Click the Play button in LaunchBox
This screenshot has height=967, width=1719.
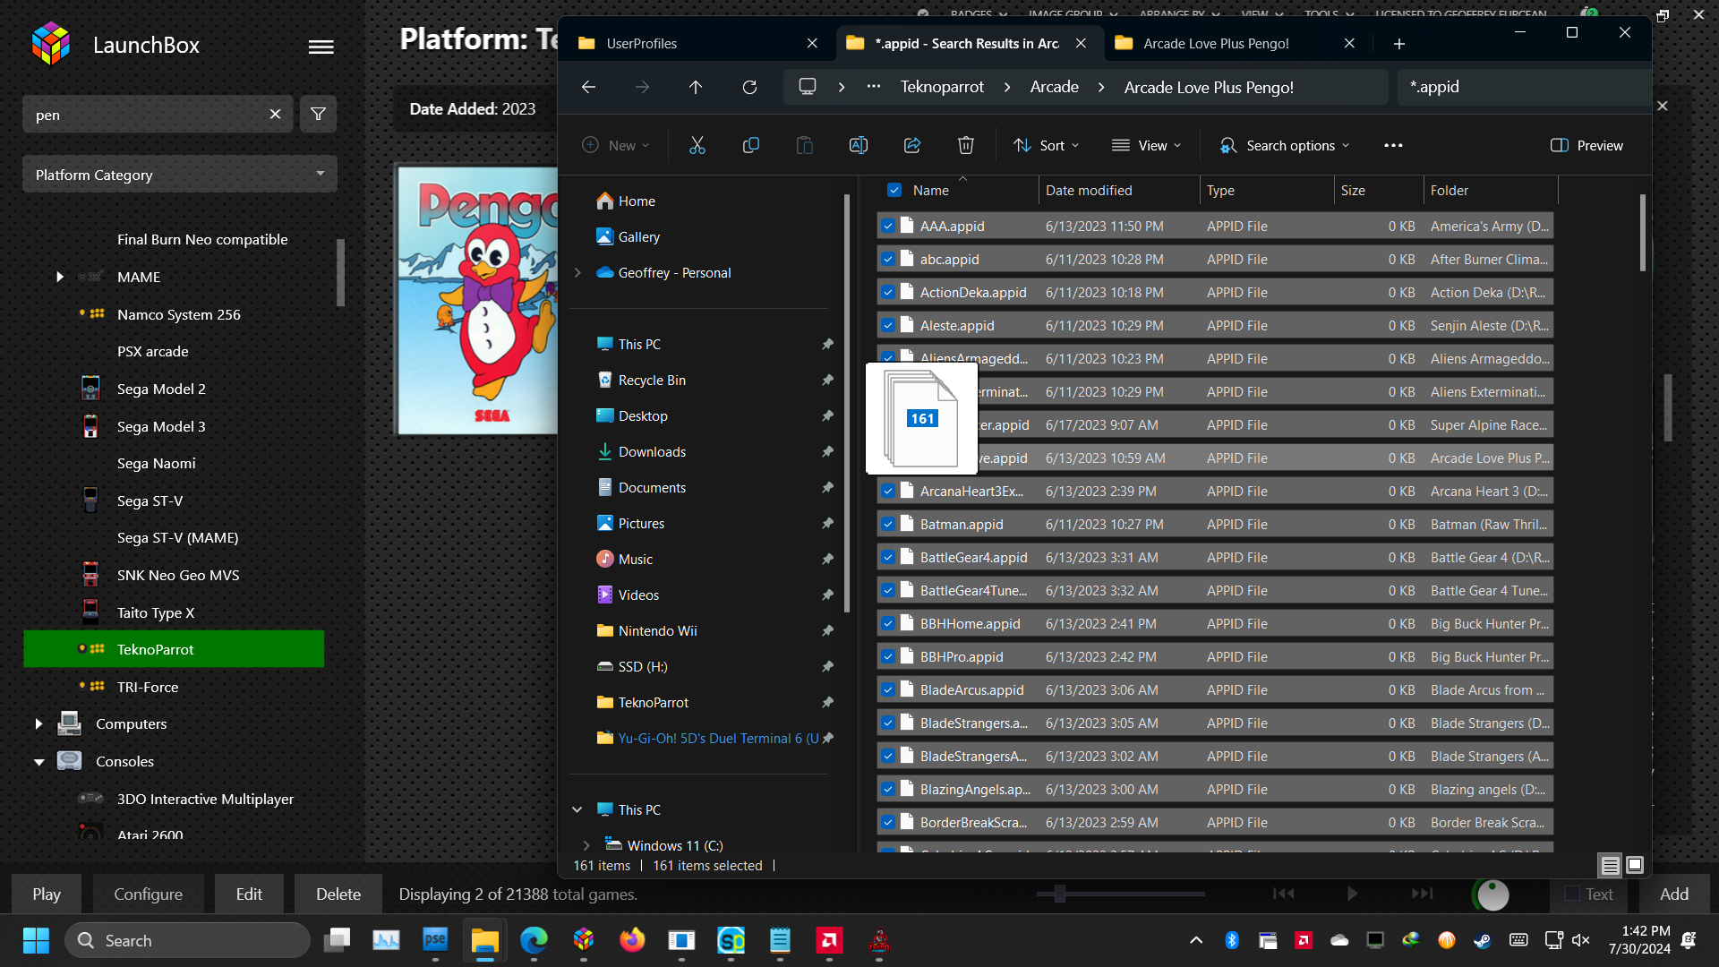point(47,894)
